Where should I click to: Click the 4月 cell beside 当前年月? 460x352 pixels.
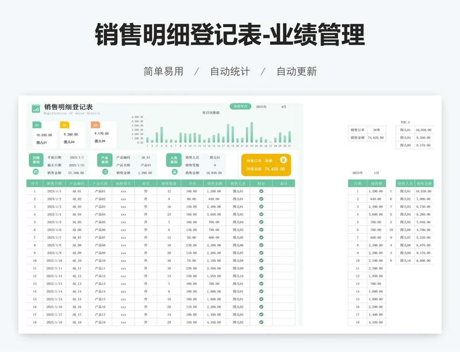tap(283, 107)
